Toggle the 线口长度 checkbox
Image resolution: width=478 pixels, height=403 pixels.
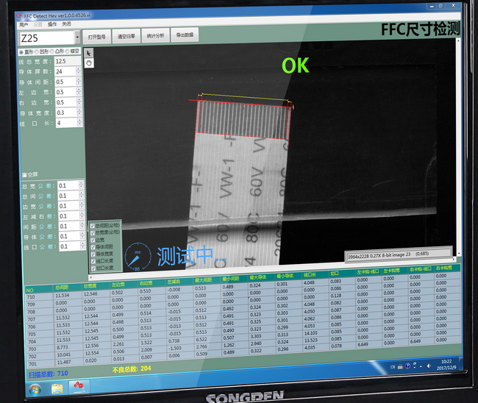tap(93, 262)
